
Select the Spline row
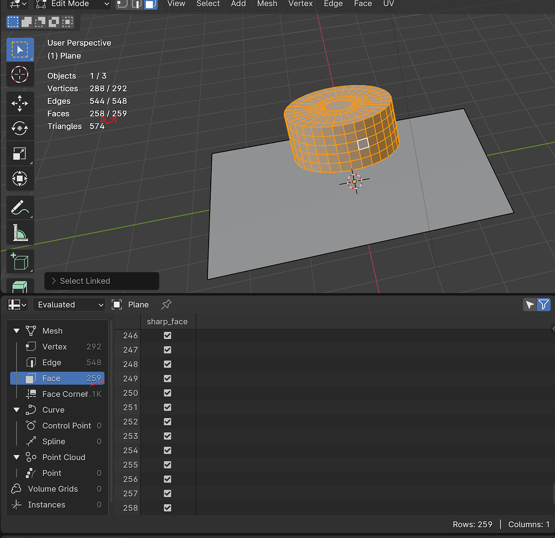(58, 441)
